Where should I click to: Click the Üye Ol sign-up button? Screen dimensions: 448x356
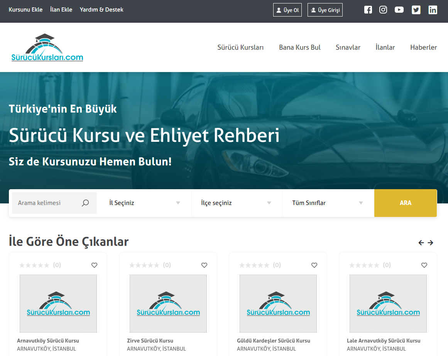[287, 10]
